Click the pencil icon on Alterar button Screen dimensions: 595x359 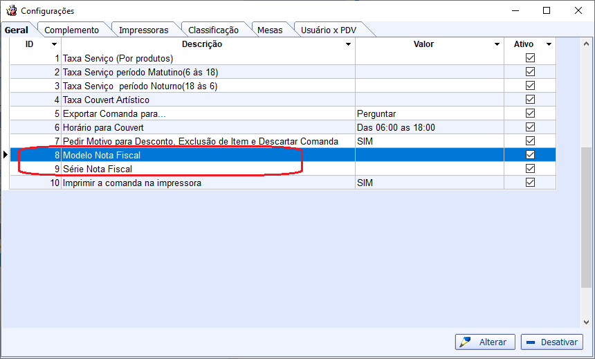[466, 342]
